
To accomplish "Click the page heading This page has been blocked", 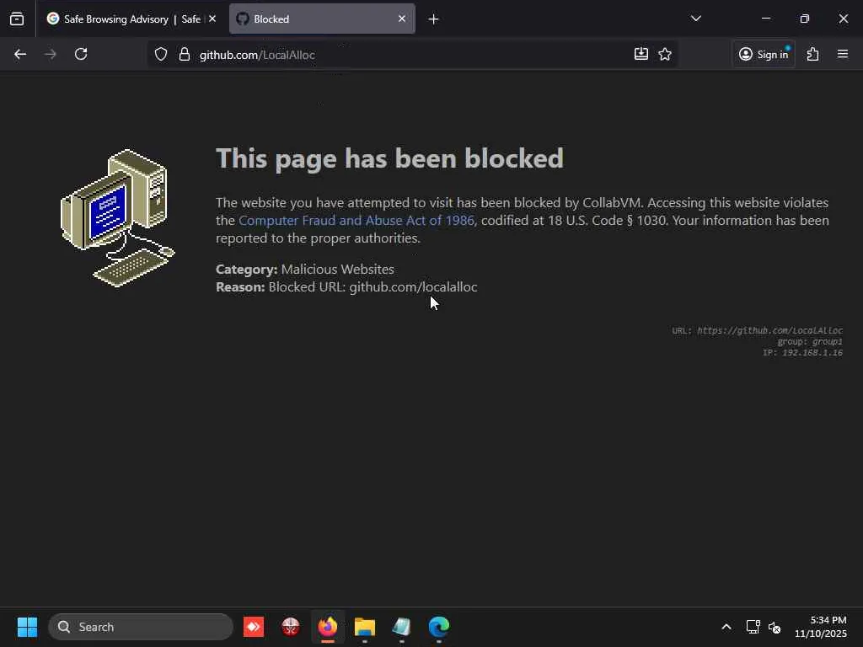I will point(389,158).
